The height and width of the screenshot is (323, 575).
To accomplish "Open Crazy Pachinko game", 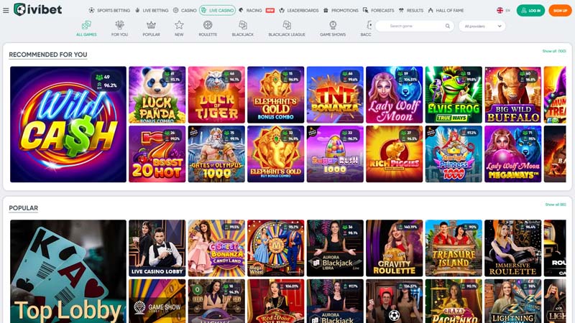I will tap(454, 301).
